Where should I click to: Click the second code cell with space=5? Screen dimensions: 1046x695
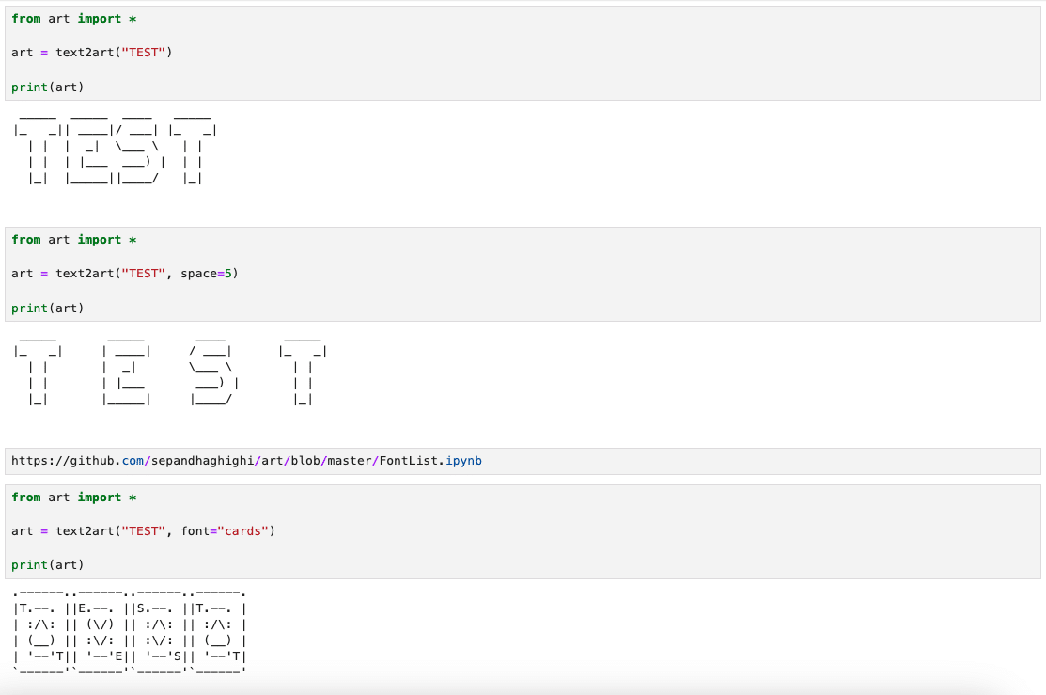tap(523, 274)
